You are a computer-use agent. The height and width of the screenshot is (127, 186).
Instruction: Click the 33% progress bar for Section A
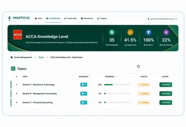point(117,85)
